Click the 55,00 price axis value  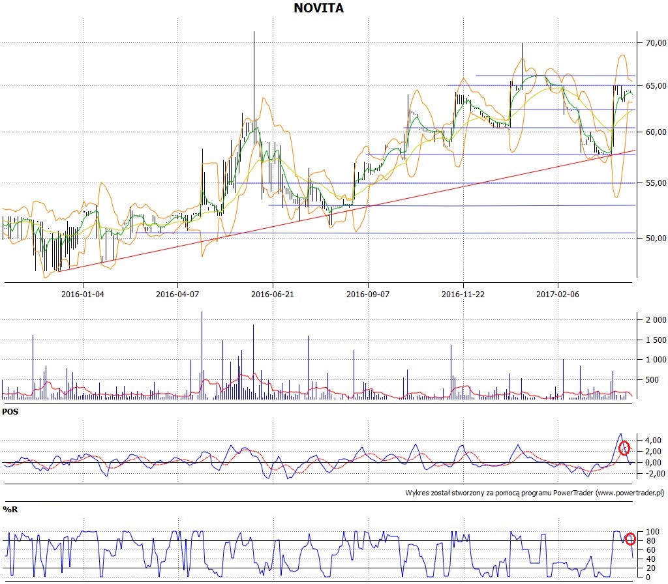656,183
